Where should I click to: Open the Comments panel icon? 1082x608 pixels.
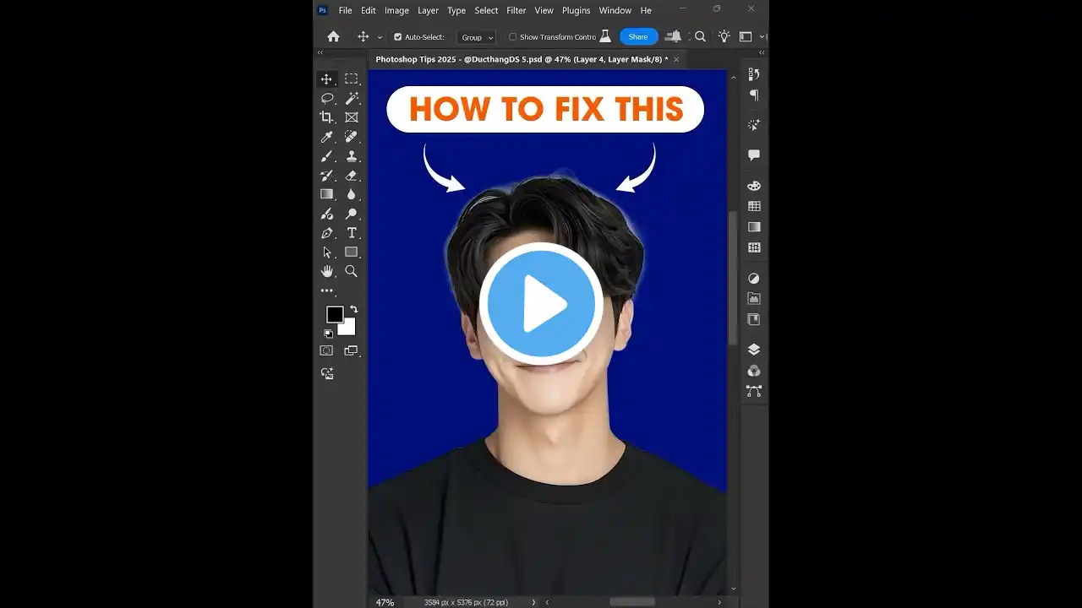pyautogui.click(x=753, y=155)
